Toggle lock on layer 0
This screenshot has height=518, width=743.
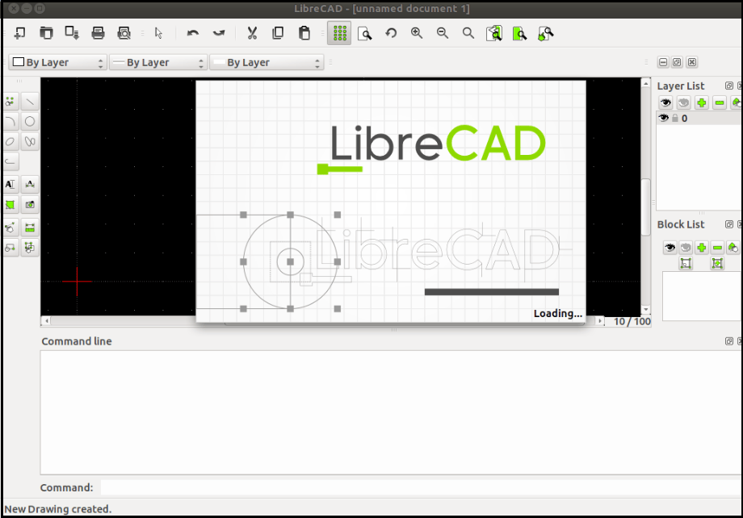pyautogui.click(x=675, y=118)
